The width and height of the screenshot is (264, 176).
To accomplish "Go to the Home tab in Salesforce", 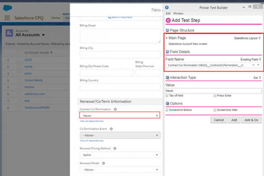I will [55, 18].
